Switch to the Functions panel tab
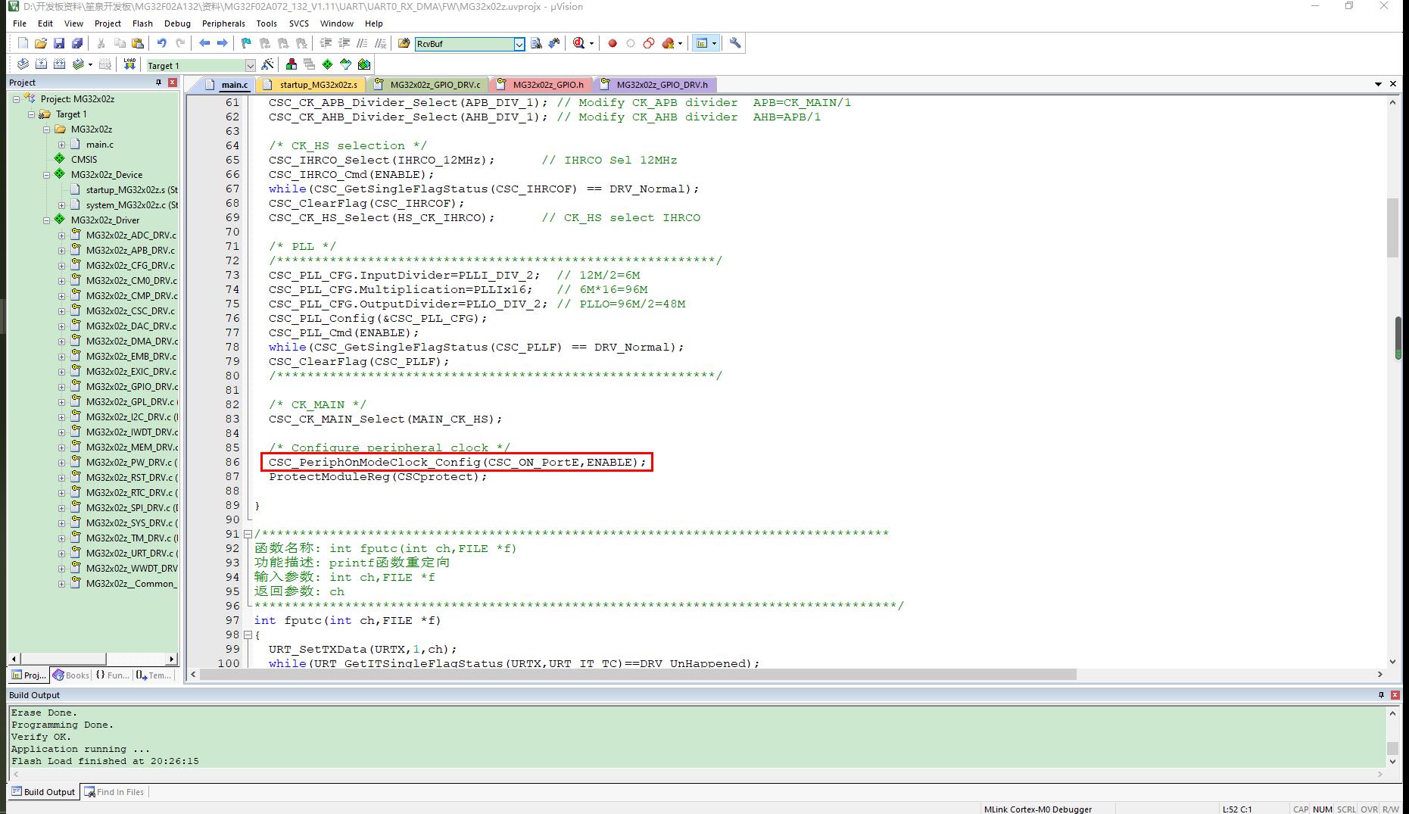The image size is (1409, 814). click(x=112, y=675)
